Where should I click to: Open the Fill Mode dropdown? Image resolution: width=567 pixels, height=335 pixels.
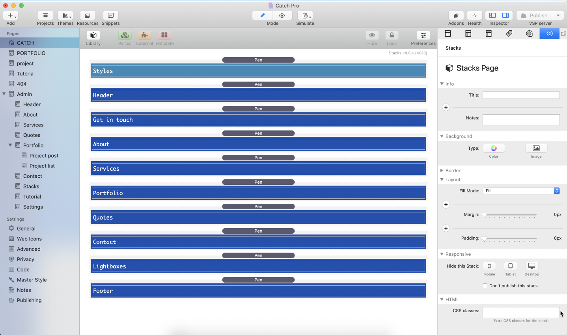[x=521, y=191]
